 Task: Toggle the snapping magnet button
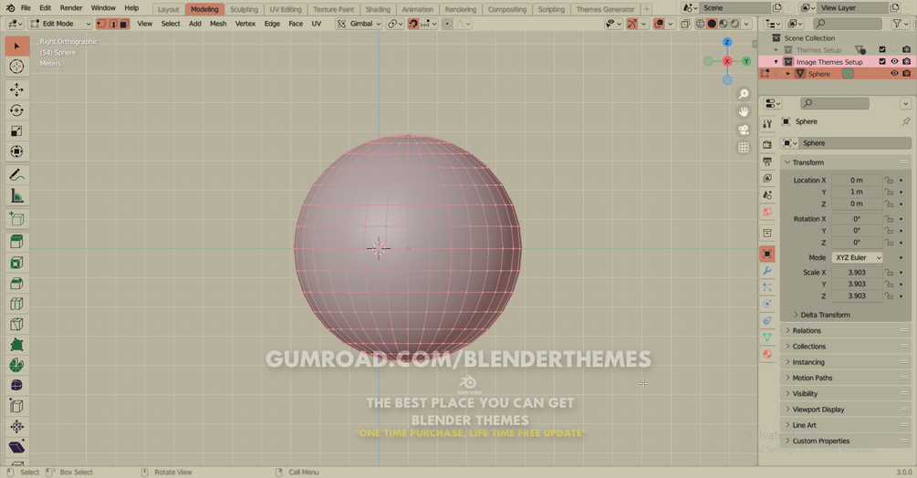[413, 24]
